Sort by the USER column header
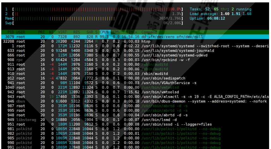The width and height of the screenshot is (271, 149). click(x=21, y=32)
